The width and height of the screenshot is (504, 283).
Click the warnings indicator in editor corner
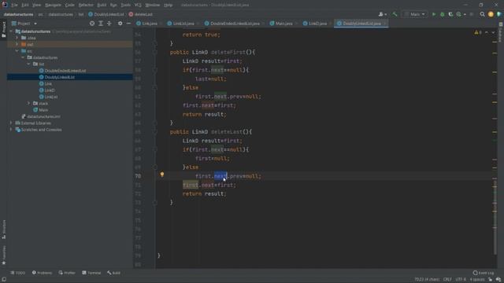tap(478, 32)
